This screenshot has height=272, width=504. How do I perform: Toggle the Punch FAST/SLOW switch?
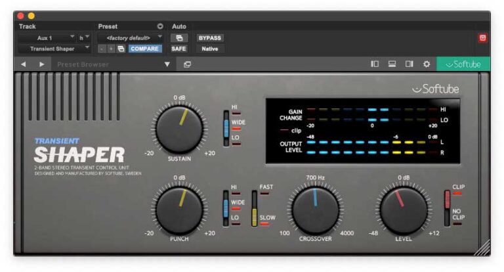pyautogui.click(x=255, y=206)
